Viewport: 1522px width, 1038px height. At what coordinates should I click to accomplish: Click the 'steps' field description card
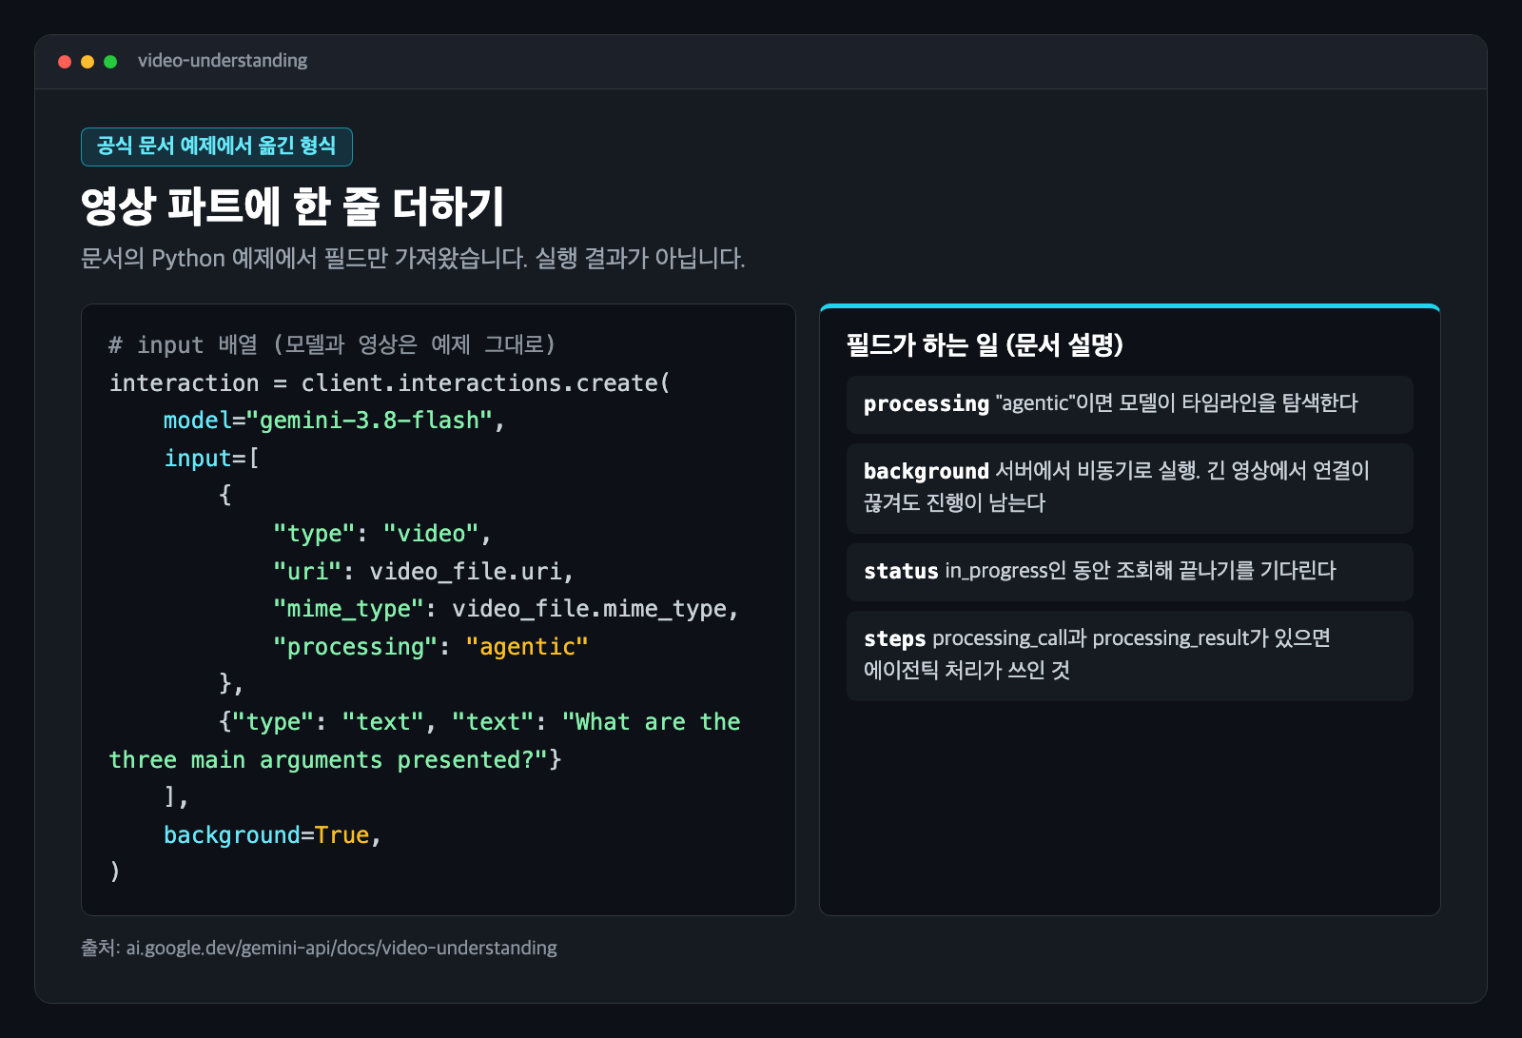pos(1130,656)
